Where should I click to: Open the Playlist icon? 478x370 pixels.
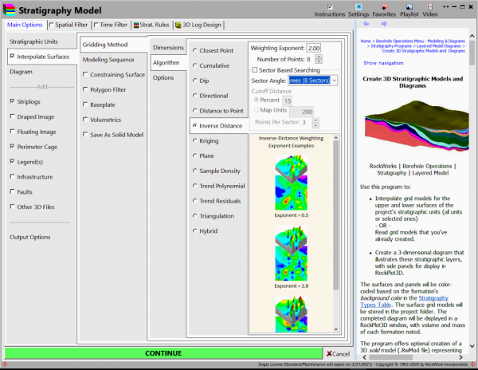pyautogui.click(x=409, y=6)
